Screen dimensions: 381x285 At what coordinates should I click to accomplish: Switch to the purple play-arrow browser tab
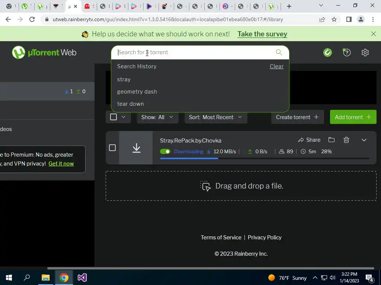pyautogui.click(x=149, y=6)
